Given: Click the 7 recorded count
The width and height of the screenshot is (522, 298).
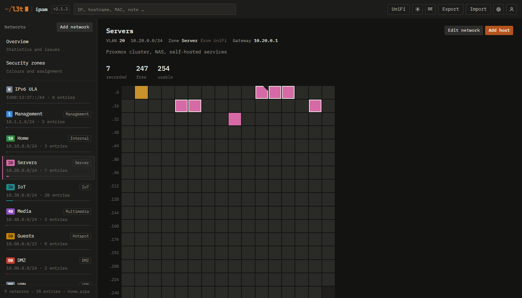Looking at the screenshot, I should [x=108, y=69].
